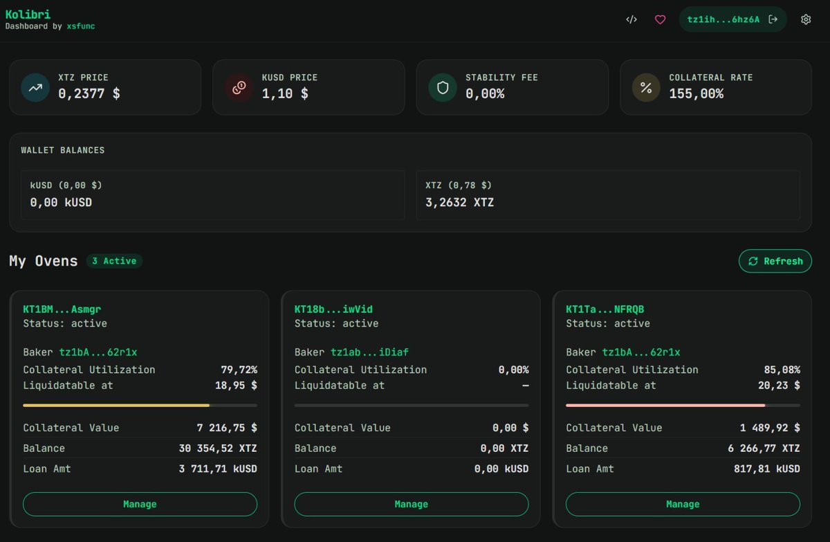Click liquidatable at value 18,95 $
Screen dimensions: 830x542
[236, 385]
